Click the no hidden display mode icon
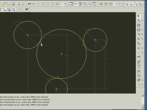 click(110, 4)
